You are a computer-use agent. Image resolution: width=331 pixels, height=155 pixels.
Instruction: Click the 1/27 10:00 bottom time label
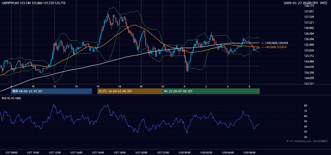[33, 153]
